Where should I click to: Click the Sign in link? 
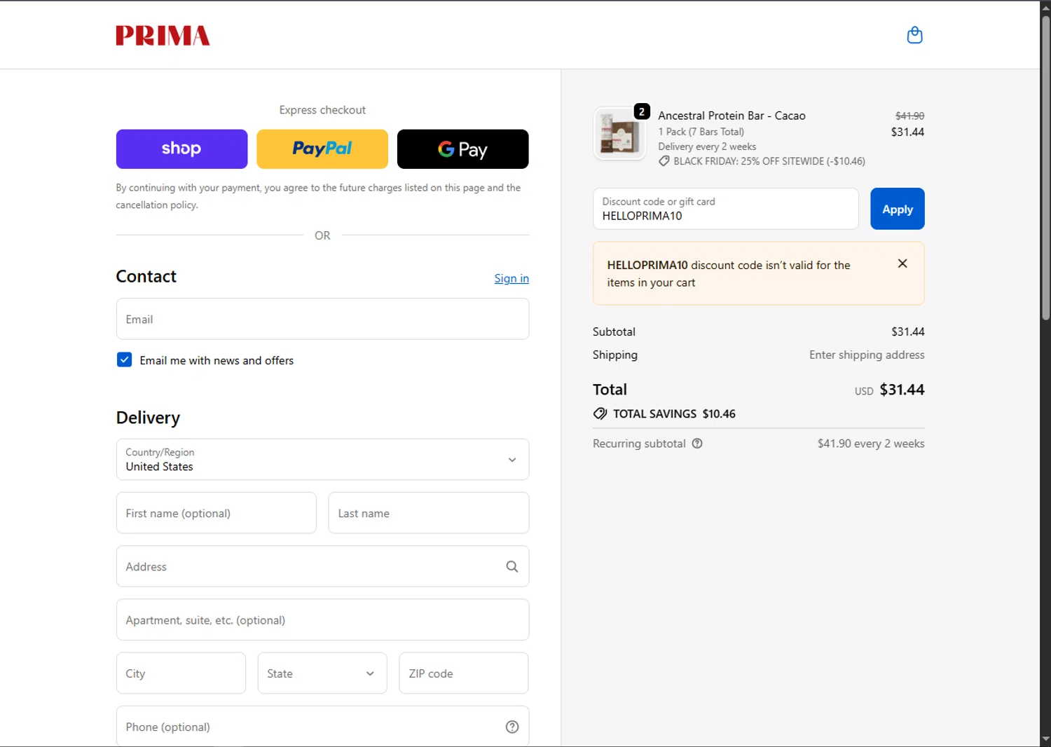point(511,278)
